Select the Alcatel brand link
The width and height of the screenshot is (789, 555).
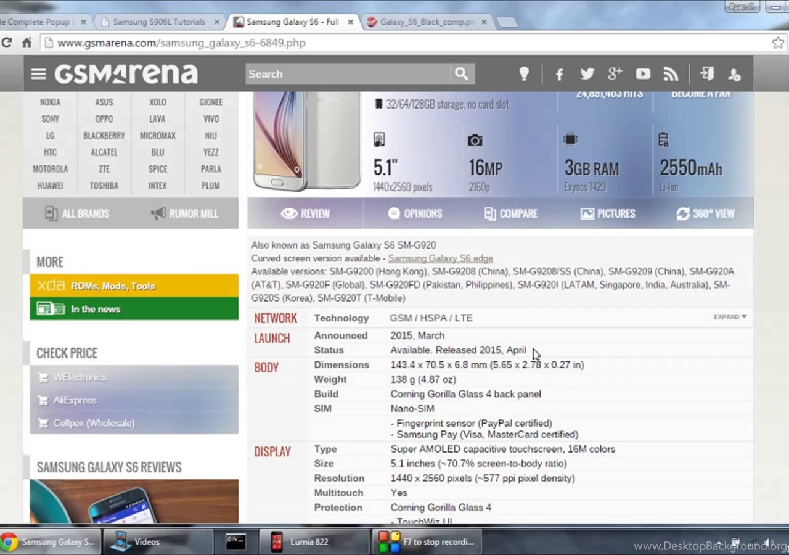(104, 152)
